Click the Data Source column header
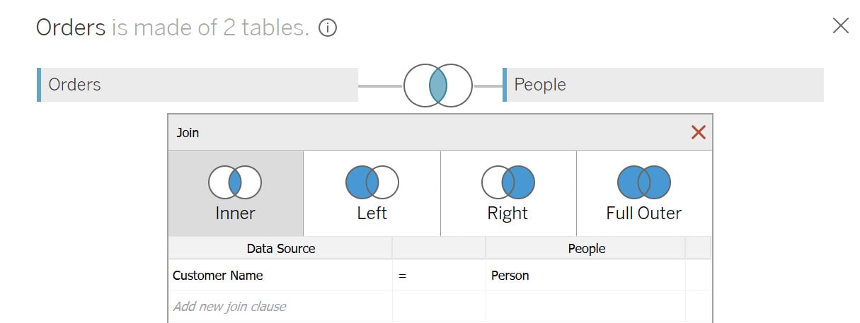Viewport: 860px width, 323px height. pyautogui.click(x=280, y=249)
